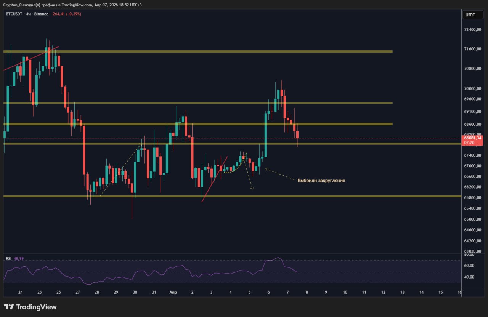
Task: Click the 60,00 level on RSI scale
Action: [x=469, y=265]
